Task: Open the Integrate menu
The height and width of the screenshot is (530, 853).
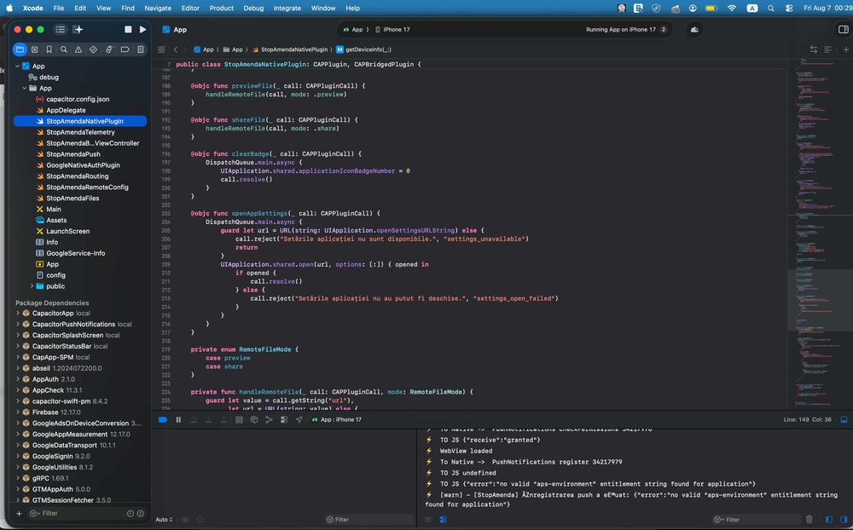Action: (x=287, y=9)
